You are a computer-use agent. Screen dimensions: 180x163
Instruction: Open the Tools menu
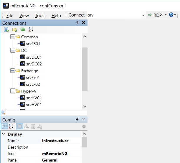[x=40, y=16]
